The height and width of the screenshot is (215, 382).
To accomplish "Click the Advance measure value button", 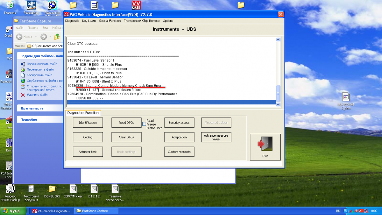I will [216, 137].
